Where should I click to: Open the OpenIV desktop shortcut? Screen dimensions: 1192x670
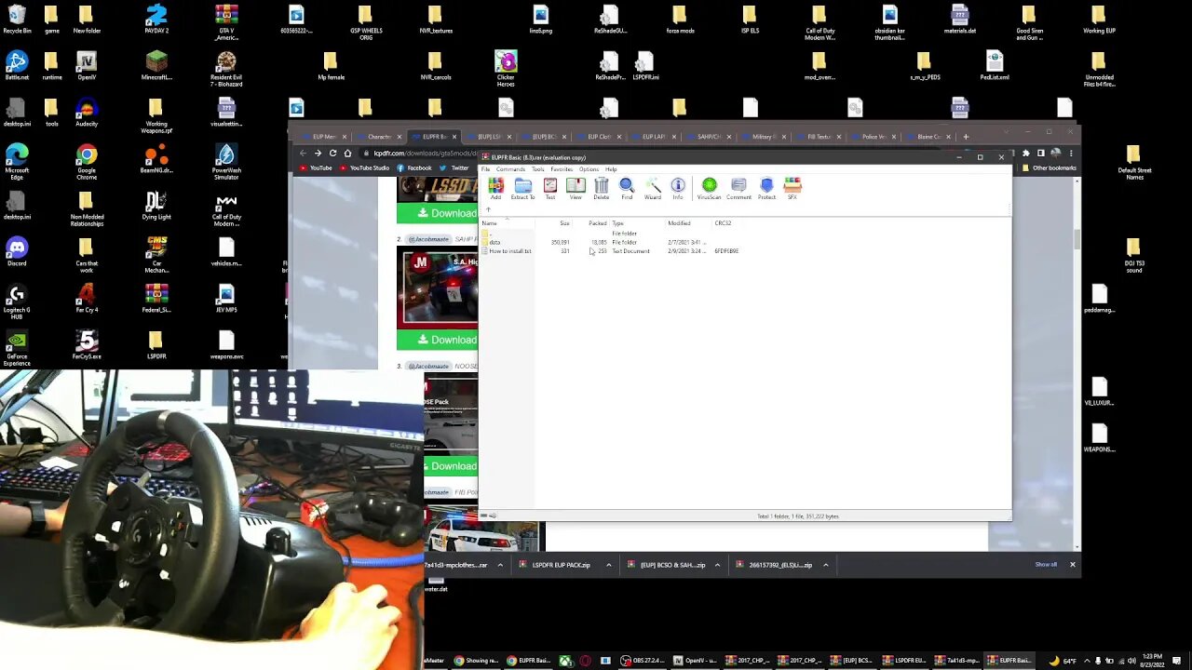click(87, 66)
